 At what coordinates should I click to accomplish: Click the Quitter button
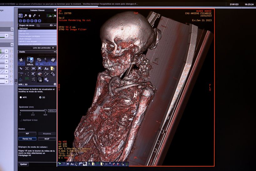click(23, 164)
